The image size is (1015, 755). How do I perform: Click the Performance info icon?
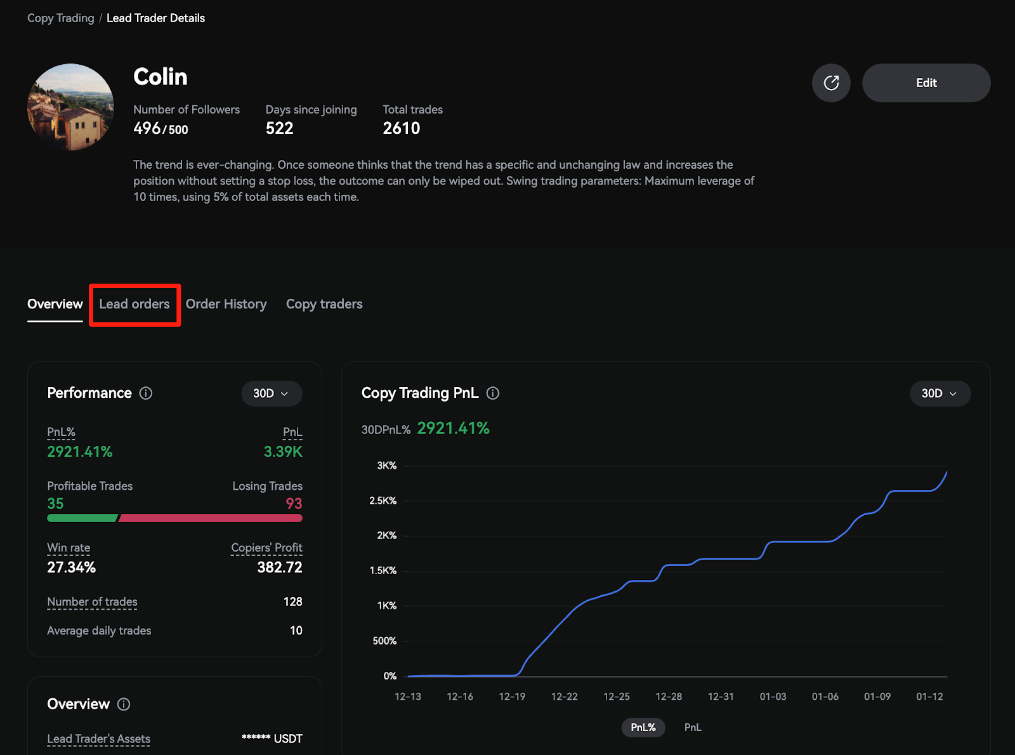coord(146,393)
